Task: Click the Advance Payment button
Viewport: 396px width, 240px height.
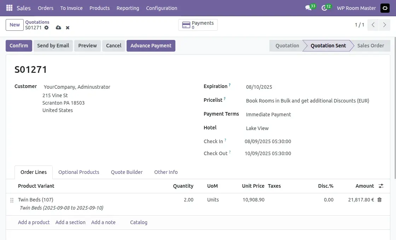Action: [151, 46]
